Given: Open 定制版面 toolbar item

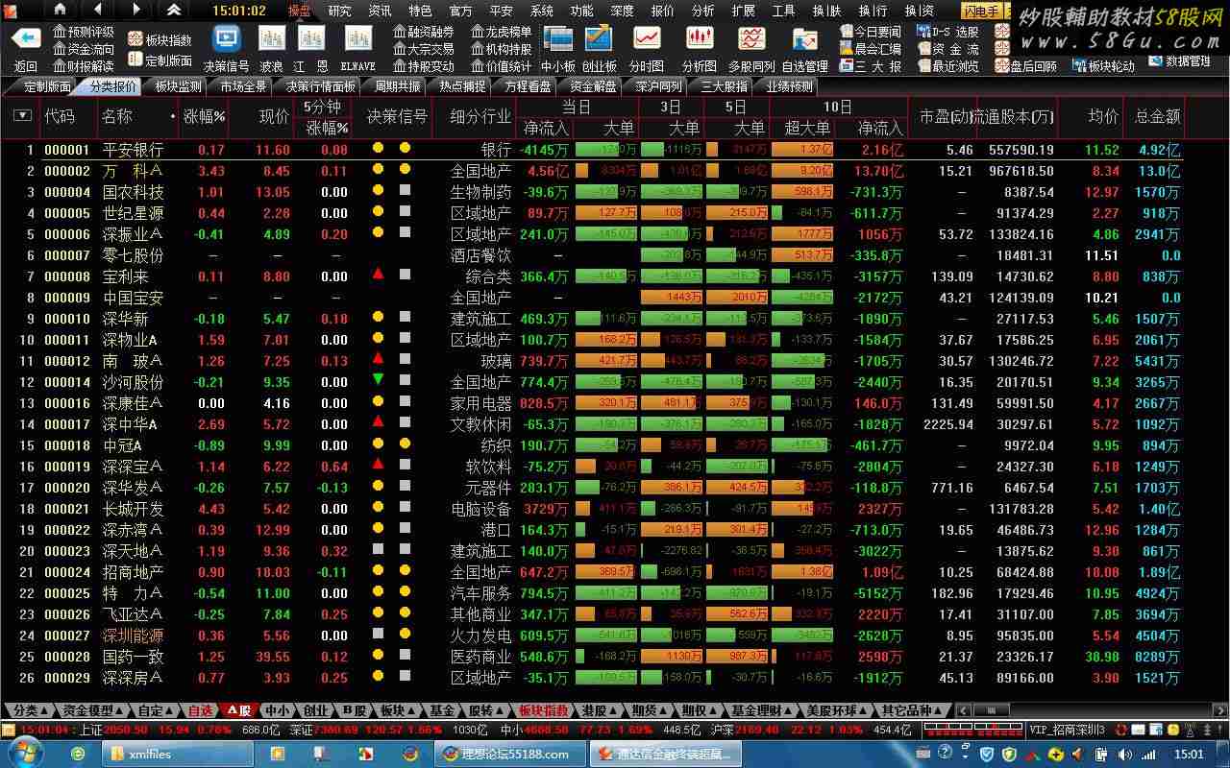Looking at the screenshot, I should 160,60.
